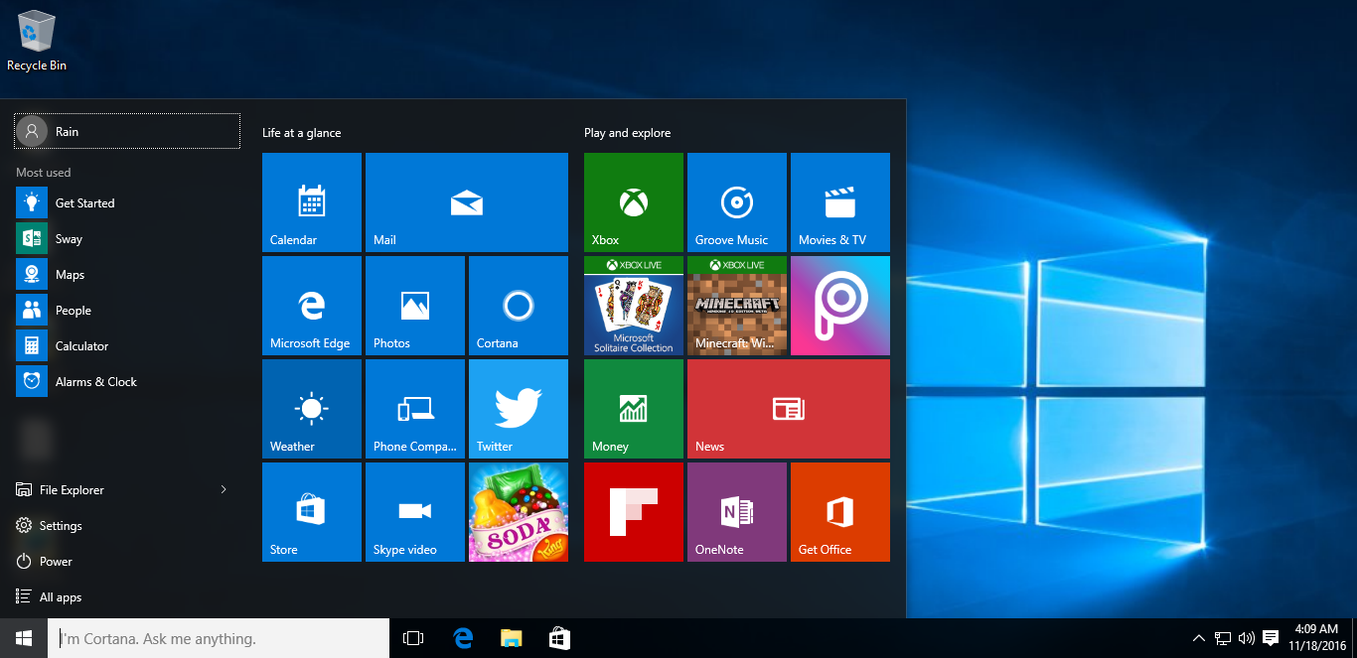Open File Explorer from the taskbar
Viewport: 1357px width, 658px height.
511,638
